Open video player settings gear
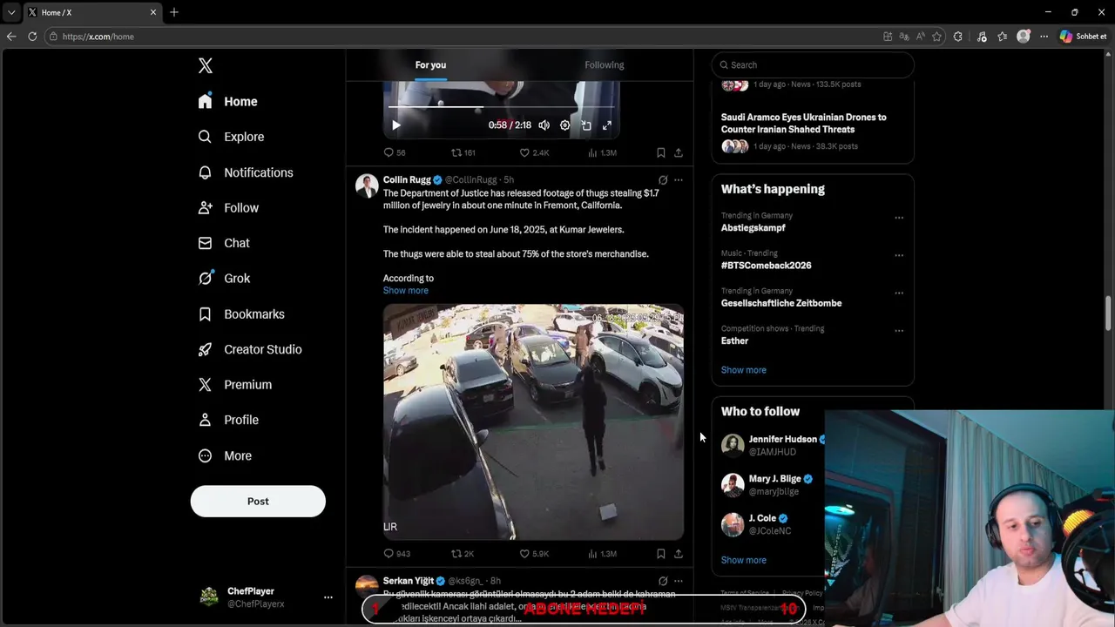The image size is (1115, 627). point(564,125)
